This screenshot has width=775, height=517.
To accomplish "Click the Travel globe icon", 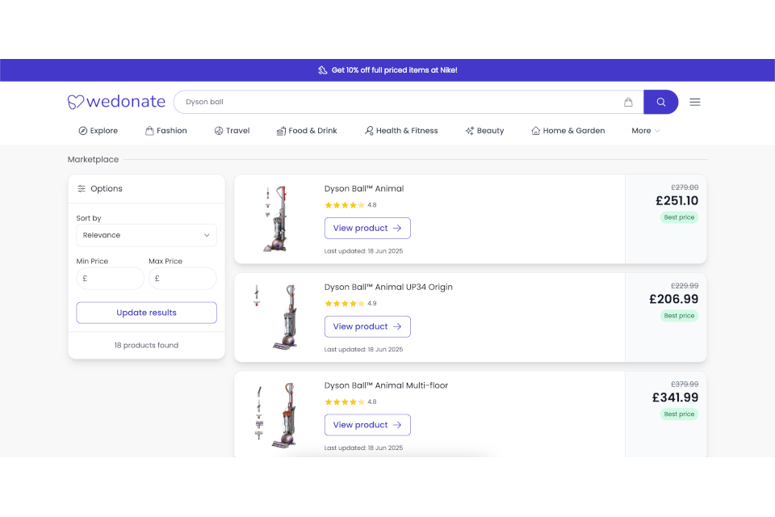I will point(219,131).
